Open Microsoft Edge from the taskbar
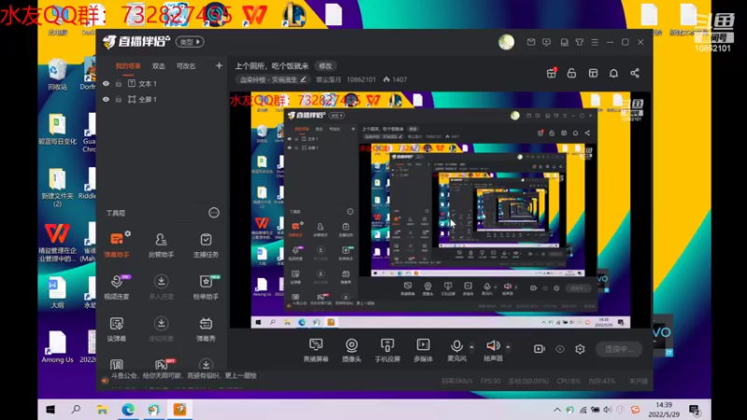 [x=128, y=410]
